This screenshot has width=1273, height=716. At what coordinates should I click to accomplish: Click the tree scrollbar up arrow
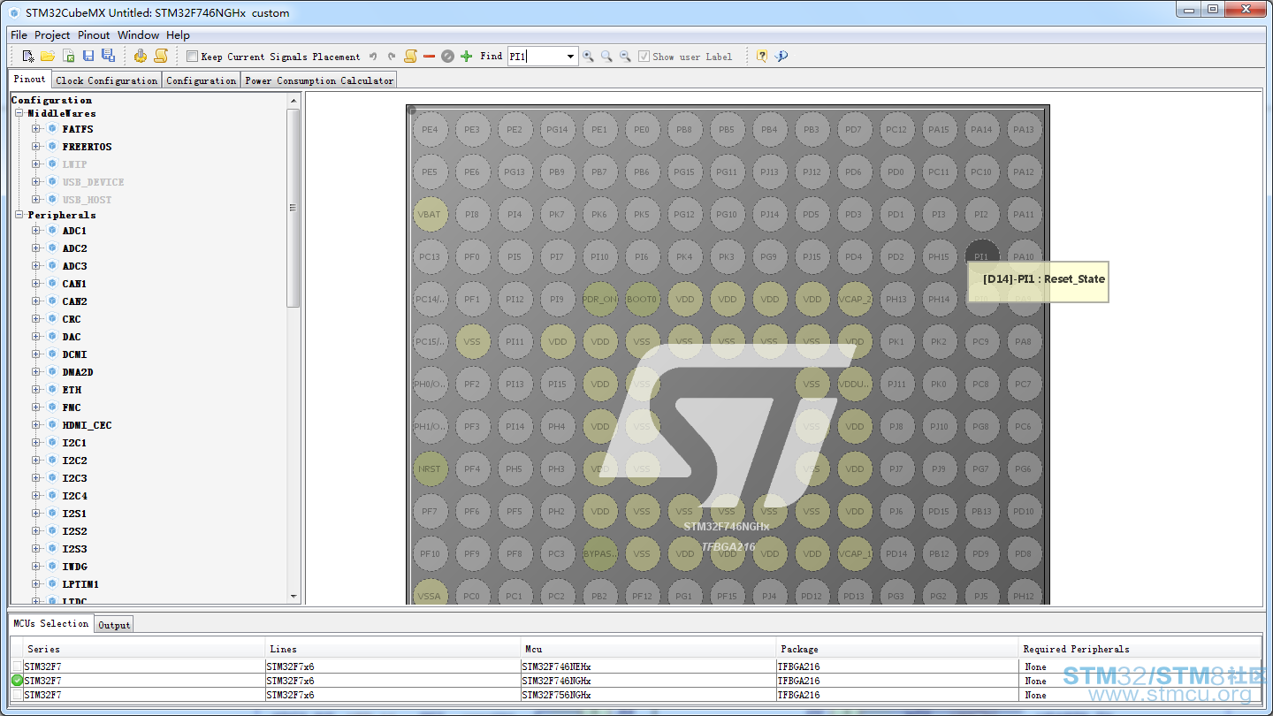coord(293,101)
